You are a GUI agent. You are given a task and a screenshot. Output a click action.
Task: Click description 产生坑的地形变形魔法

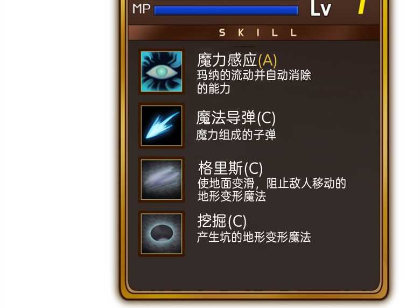click(x=254, y=237)
